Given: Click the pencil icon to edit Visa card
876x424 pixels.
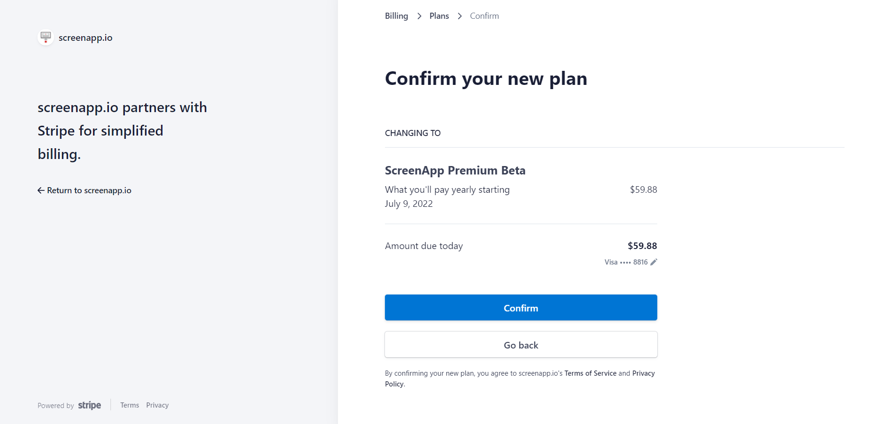Looking at the screenshot, I should click(x=653, y=262).
